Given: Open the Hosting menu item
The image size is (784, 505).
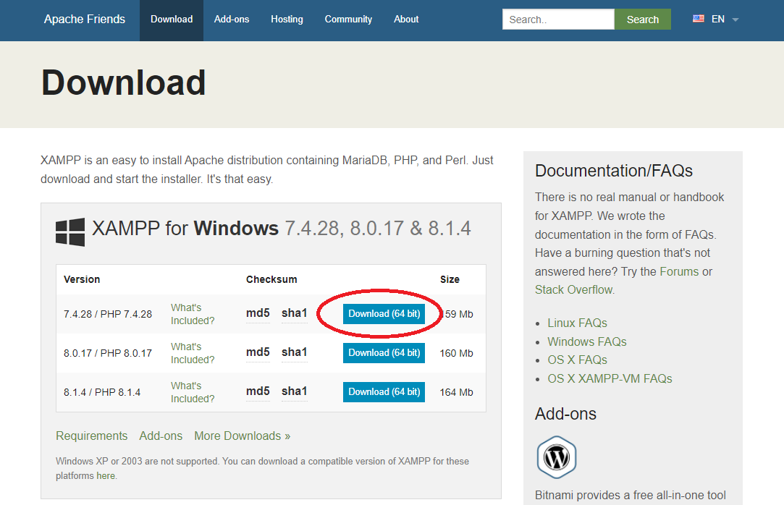Looking at the screenshot, I should point(287,20).
